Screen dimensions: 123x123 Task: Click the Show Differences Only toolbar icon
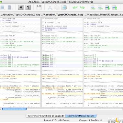[9, 7]
